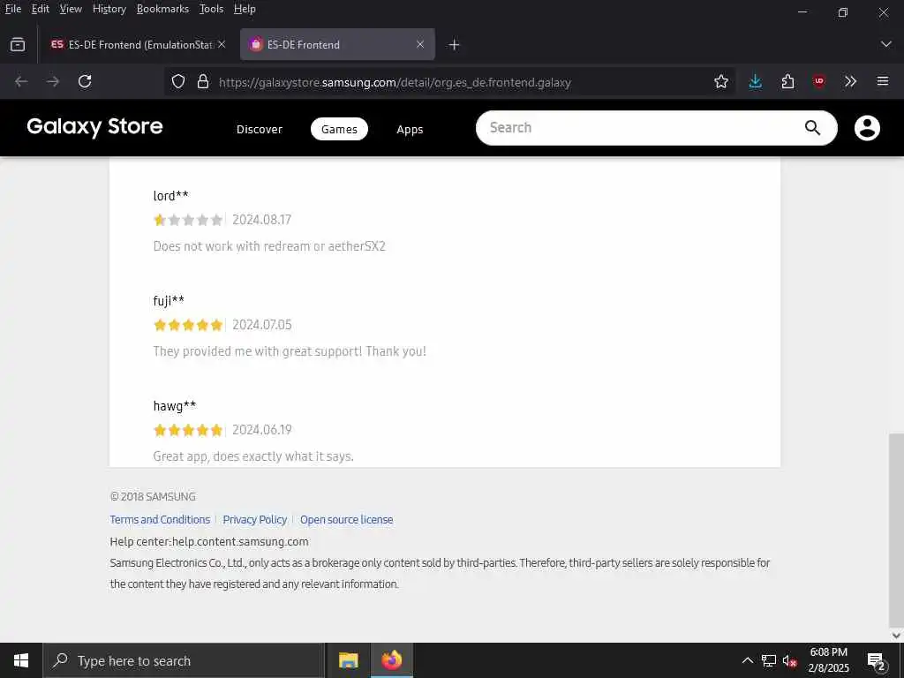Image resolution: width=904 pixels, height=678 pixels.
Task: Open the uBlock Origin extension icon
Action: [x=818, y=82]
